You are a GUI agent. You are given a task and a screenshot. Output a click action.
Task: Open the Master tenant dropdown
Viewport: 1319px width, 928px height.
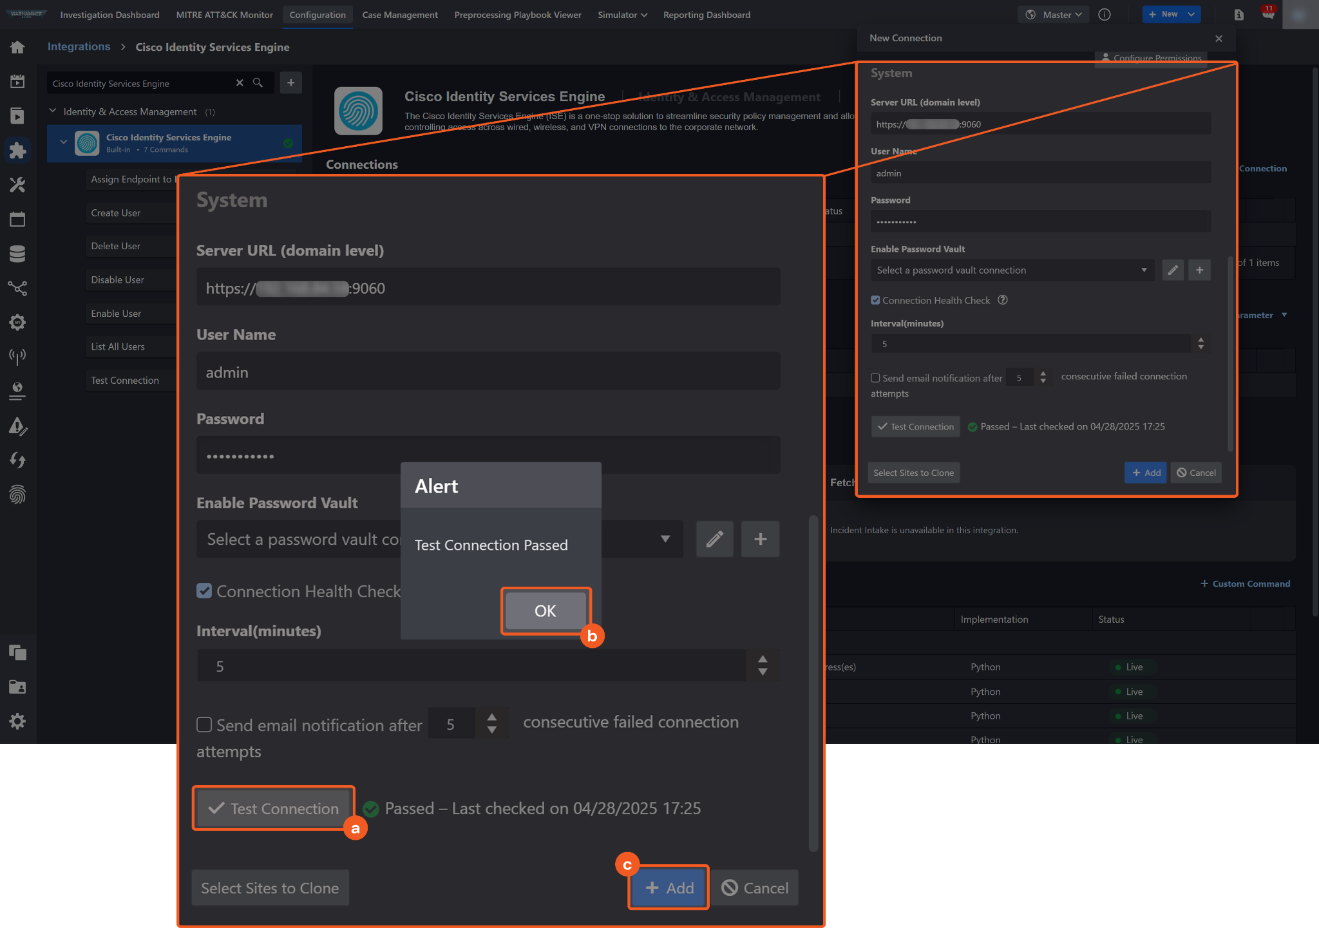click(1054, 14)
